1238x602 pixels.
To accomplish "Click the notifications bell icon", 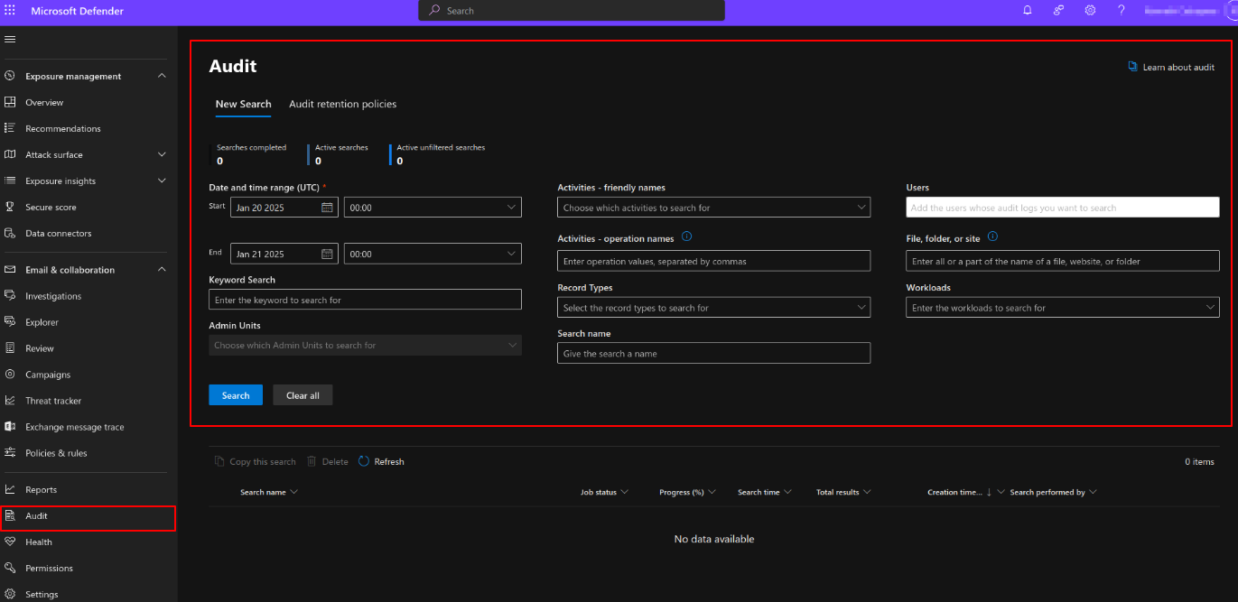I will coord(1027,11).
